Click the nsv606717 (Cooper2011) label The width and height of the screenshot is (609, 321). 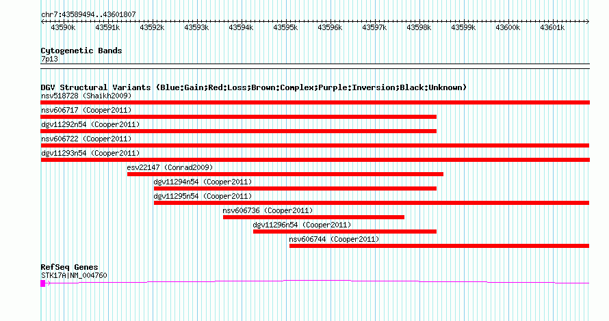click(86, 110)
